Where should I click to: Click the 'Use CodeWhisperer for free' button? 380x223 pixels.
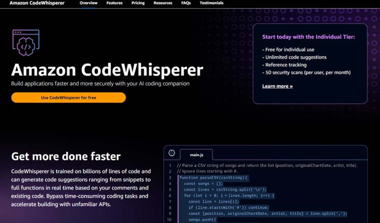click(x=69, y=98)
